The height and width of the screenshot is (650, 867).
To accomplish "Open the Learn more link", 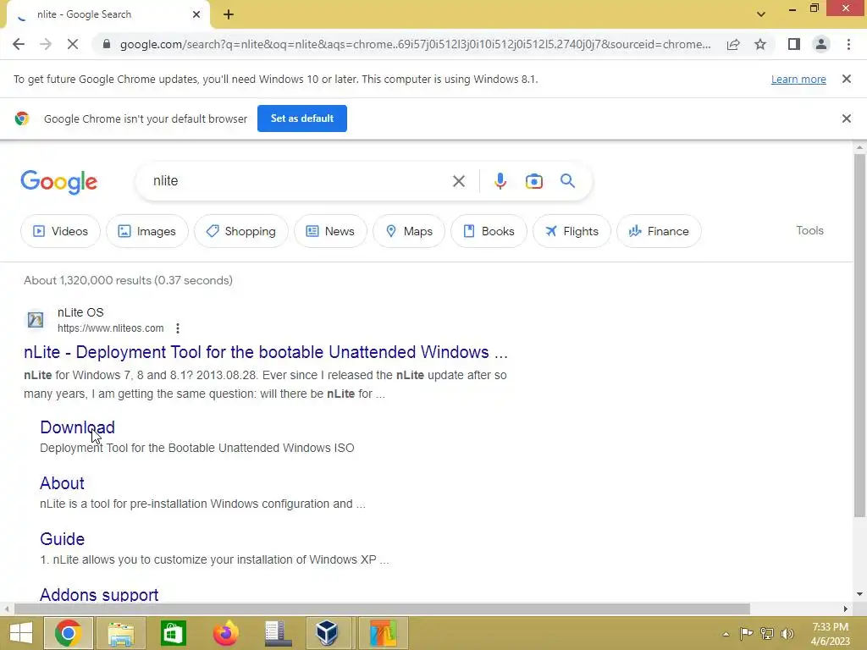I will 798,79.
